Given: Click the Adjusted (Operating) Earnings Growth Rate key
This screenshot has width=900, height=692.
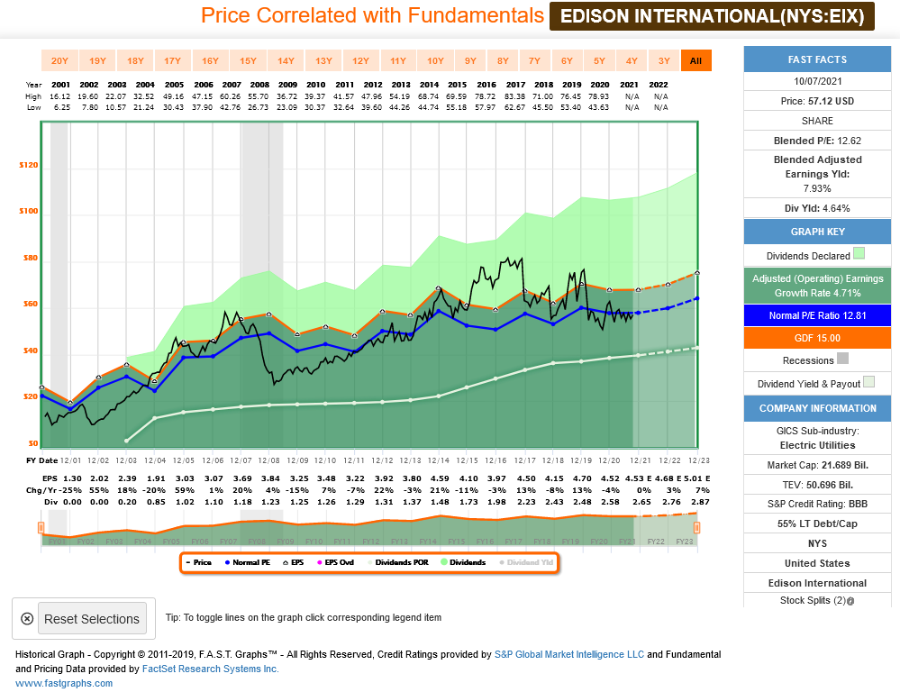Looking at the screenshot, I should (817, 286).
